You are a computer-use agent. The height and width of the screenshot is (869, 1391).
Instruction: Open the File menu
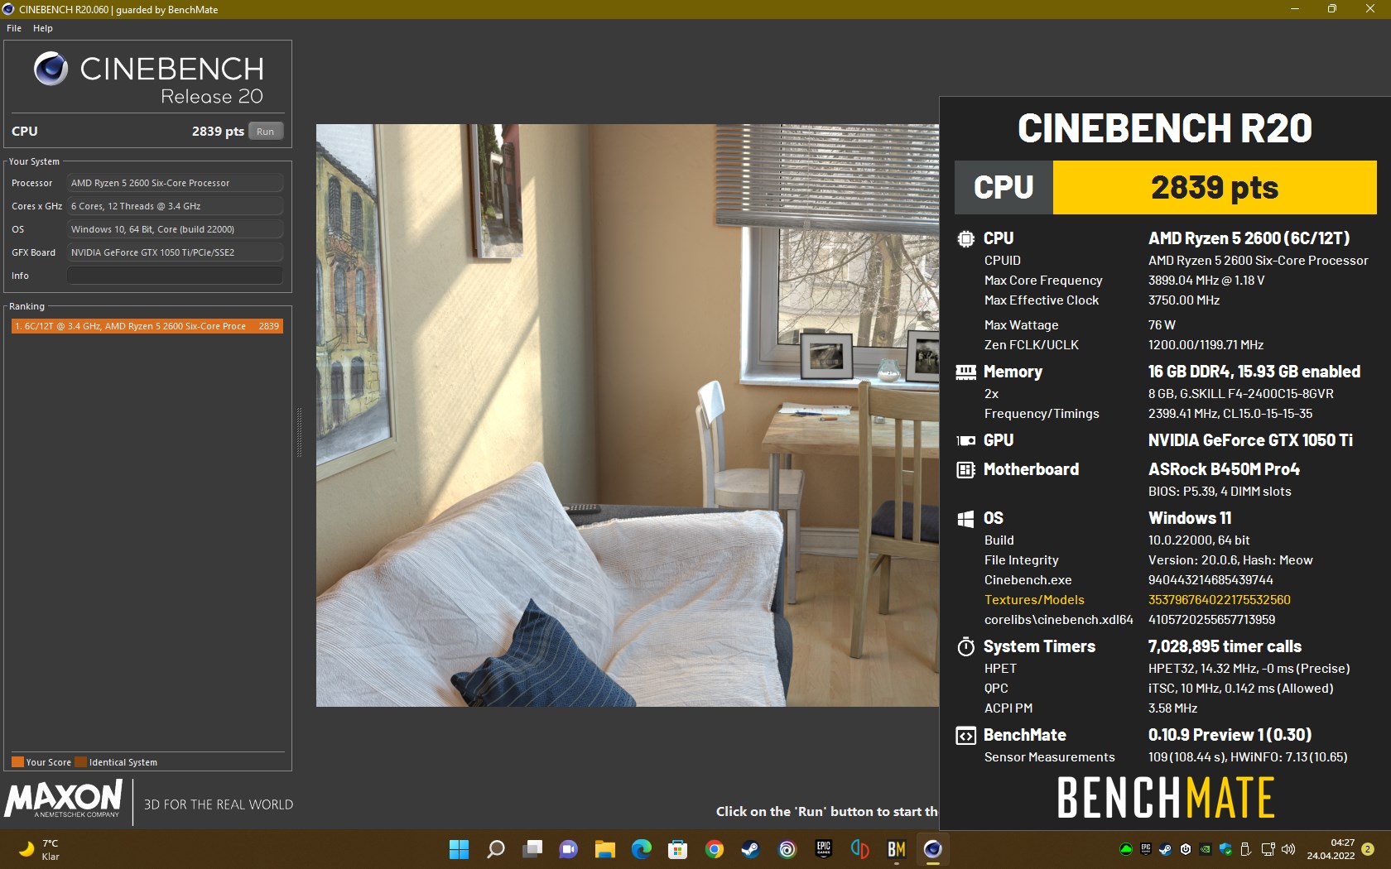[x=14, y=28]
